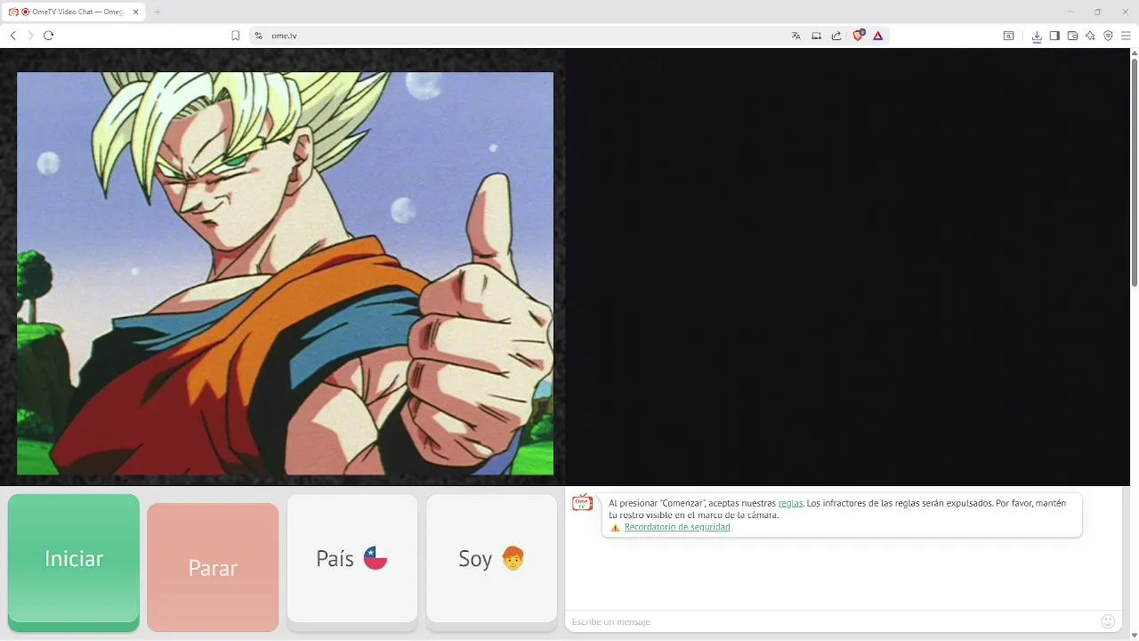Viewport: 1139px width, 641px height.
Task: Open the translate page icon
Action: coord(796,36)
